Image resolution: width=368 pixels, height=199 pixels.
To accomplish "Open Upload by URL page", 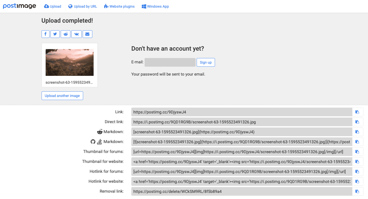I will (82, 6).
